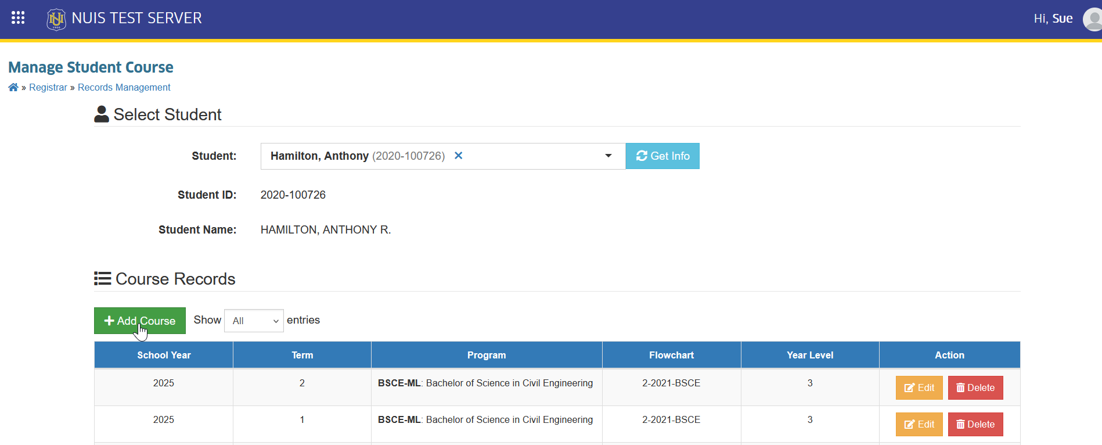This screenshot has height=445, width=1102.
Task: Open the Records Management breadcrumb link
Action: click(x=124, y=87)
